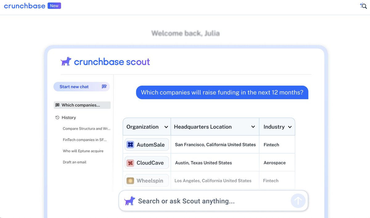Screen dimensions: 370x218
Task: Click the crunchbase logo in header
Action: [x=25, y=6]
